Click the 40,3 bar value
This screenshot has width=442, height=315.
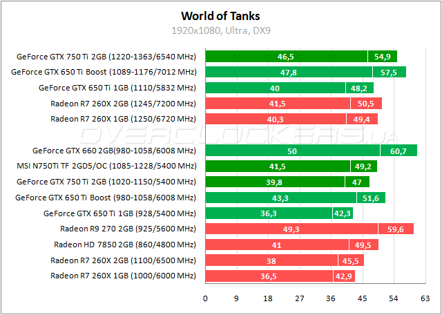tap(275, 120)
